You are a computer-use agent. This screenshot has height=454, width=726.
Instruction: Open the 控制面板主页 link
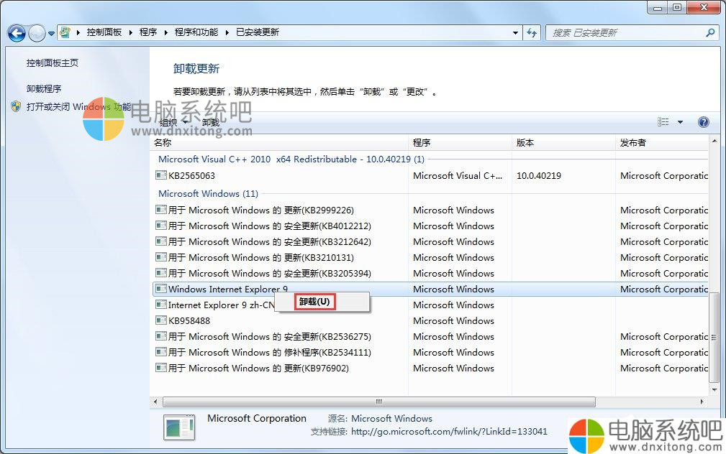[x=53, y=63]
